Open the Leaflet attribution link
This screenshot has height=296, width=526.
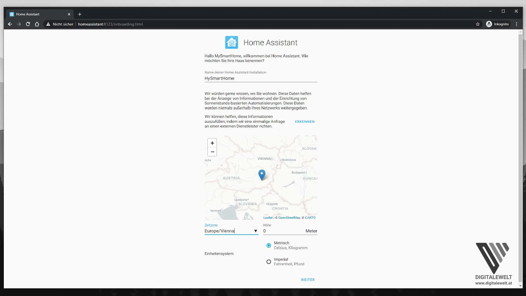tap(268, 218)
